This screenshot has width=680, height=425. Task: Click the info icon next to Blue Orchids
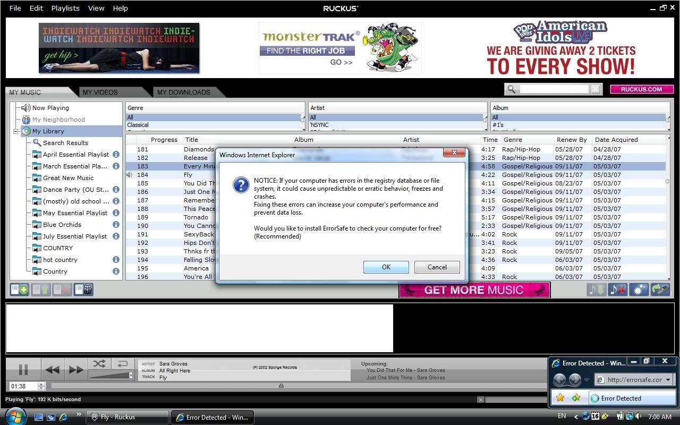[x=116, y=225]
